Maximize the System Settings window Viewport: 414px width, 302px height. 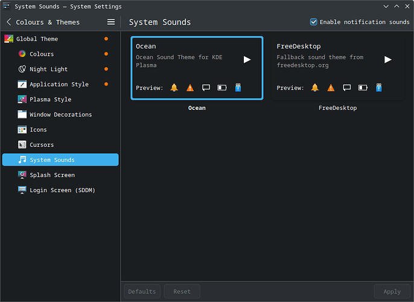(x=396, y=6)
